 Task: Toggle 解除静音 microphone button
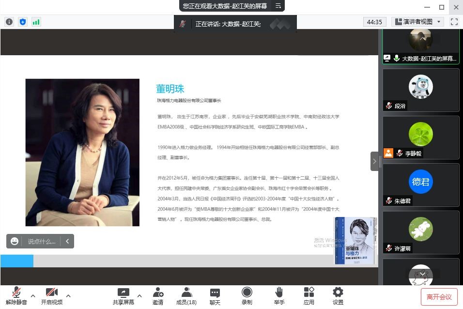coord(16,296)
